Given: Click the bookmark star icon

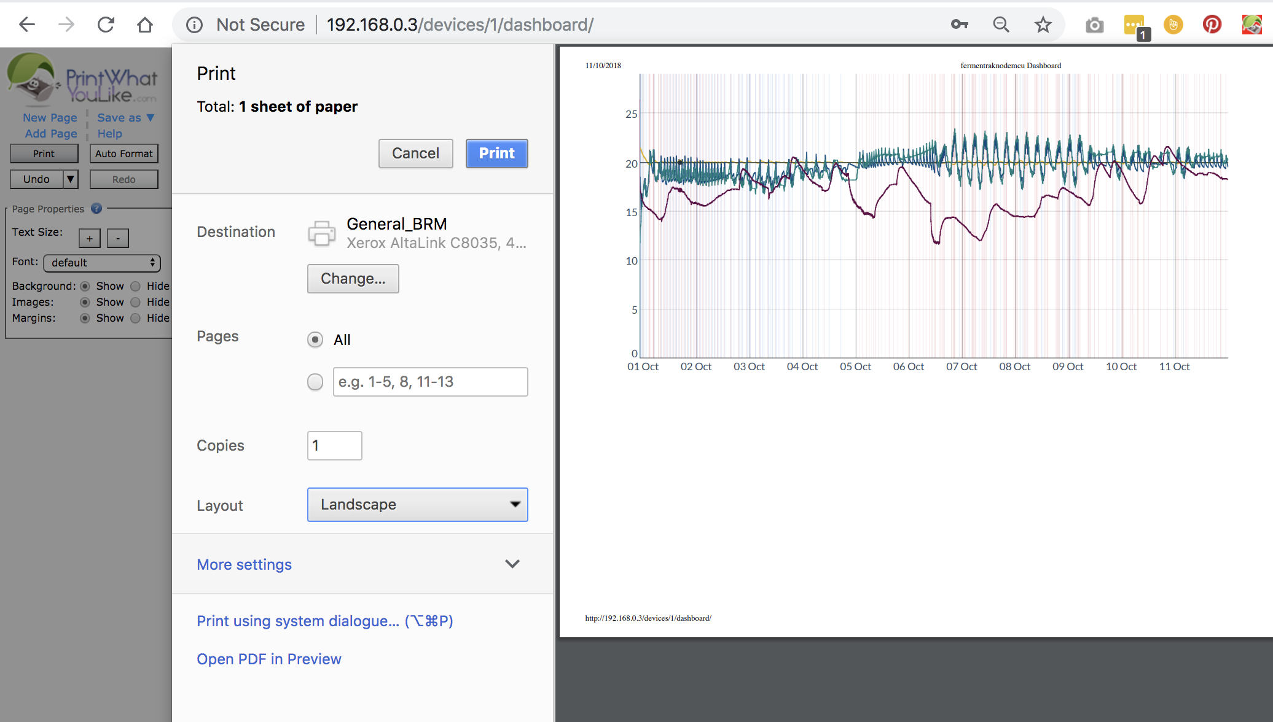Looking at the screenshot, I should tap(1043, 25).
